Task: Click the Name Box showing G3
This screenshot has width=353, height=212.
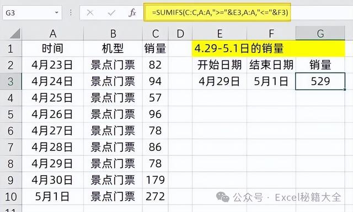Action: point(32,13)
